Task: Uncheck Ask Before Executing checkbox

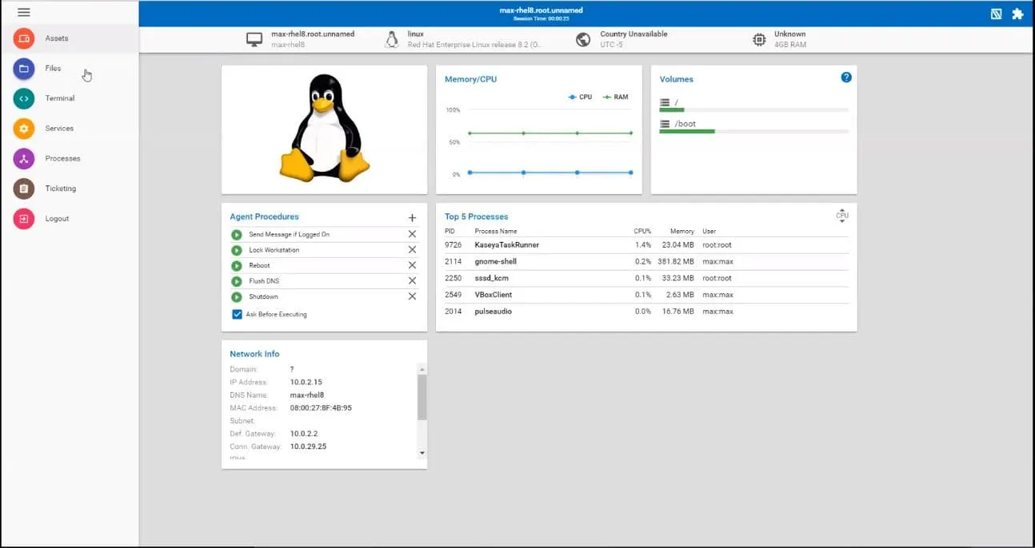Action: (237, 314)
